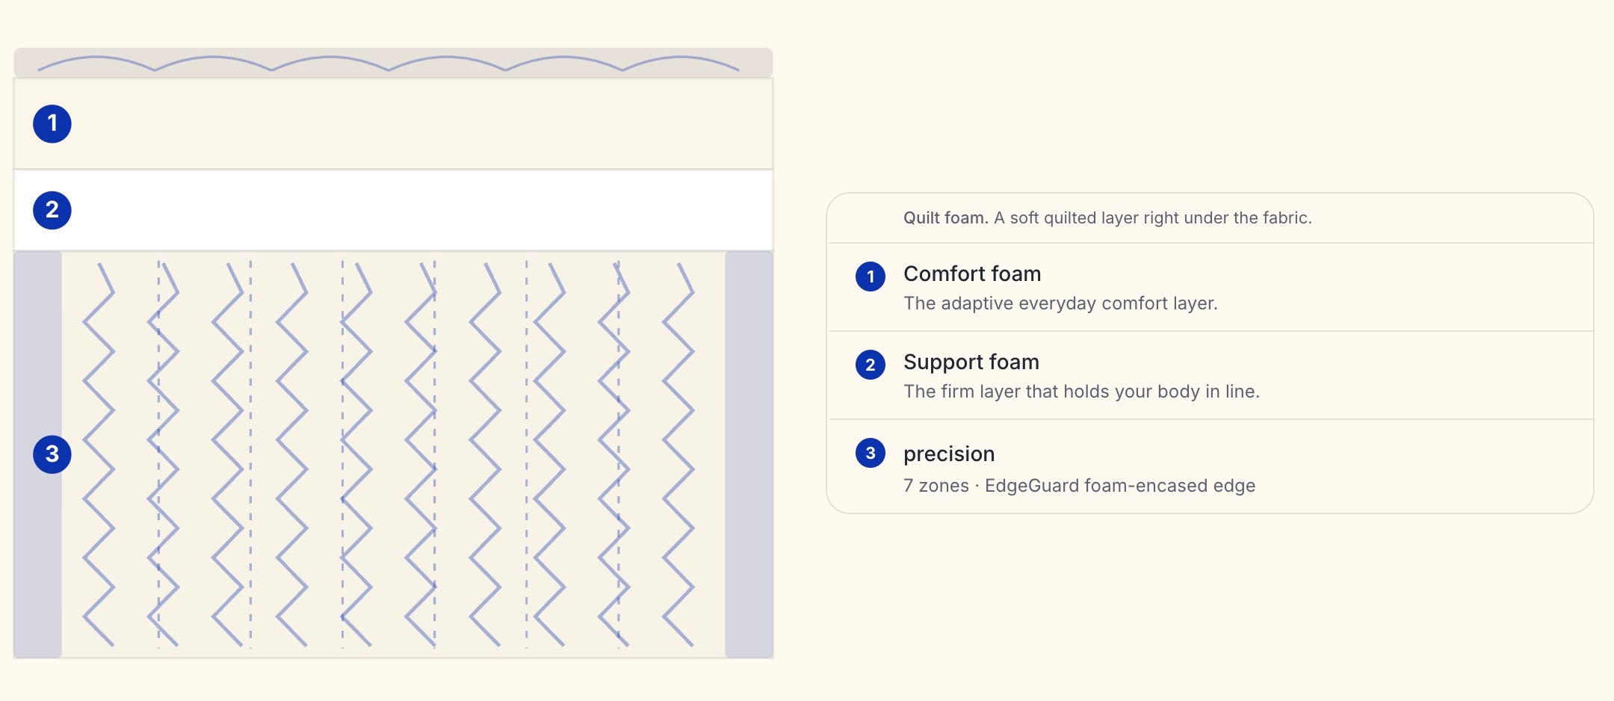Viewport: 1614px width, 701px height.
Task: Open the Comfort foam heading
Action: point(972,274)
